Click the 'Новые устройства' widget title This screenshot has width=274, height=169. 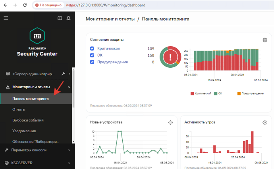point(106,122)
